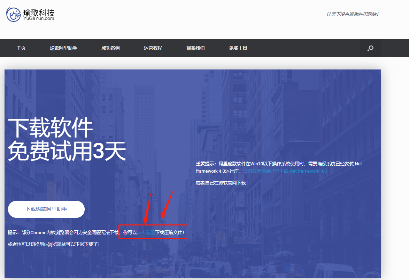
Task: Click the slogan 让天下没有难做的国际站!
Action: [x=353, y=14]
